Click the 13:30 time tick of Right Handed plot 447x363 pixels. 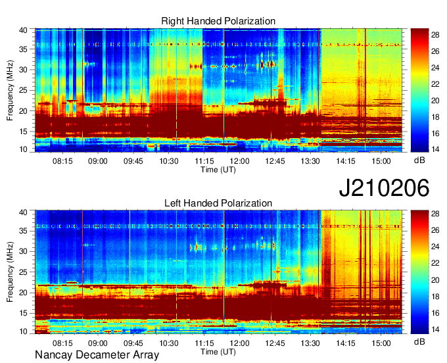point(310,161)
